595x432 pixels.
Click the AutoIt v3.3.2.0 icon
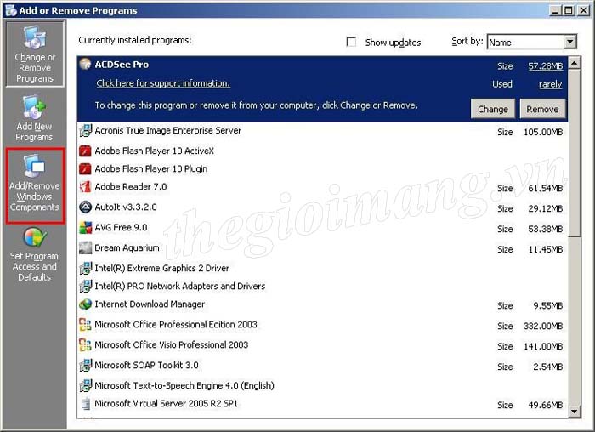pyautogui.click(x=85, y=207)
